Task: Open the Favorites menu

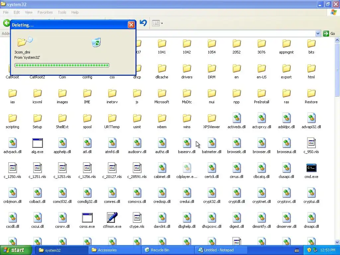Action: pyautogui.click(x=45, y=12)
